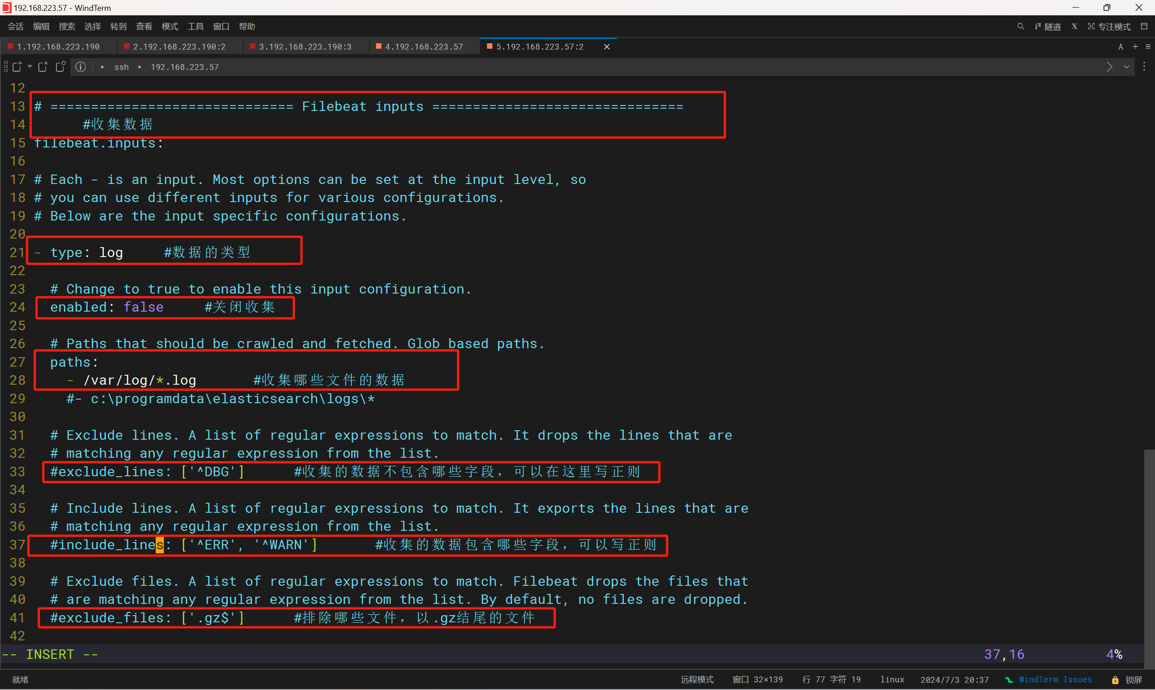Click the 行 77 字符 19 status entry
The image size is (1155, 690).
pyautogui.click(x=831, y=679)
